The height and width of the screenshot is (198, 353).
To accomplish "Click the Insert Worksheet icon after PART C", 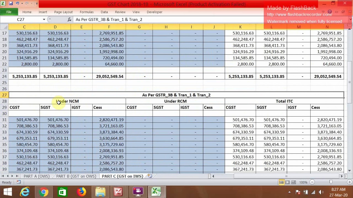I will click(x=150, y=176).
